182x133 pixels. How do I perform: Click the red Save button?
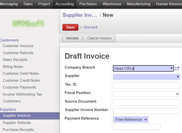coord(70,27)
